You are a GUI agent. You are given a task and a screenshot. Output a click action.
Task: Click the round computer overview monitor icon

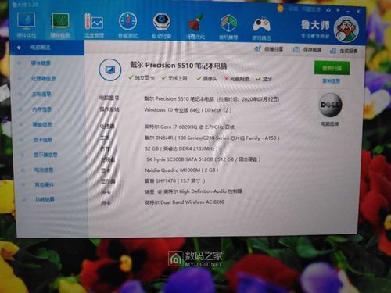tap(110, 70)
